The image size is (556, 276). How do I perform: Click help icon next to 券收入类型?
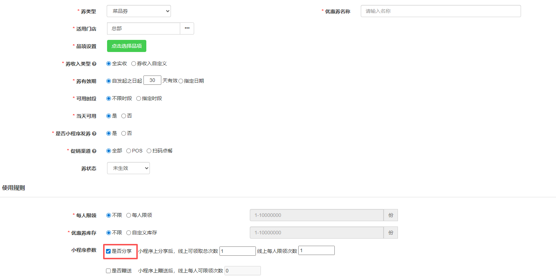94,64
